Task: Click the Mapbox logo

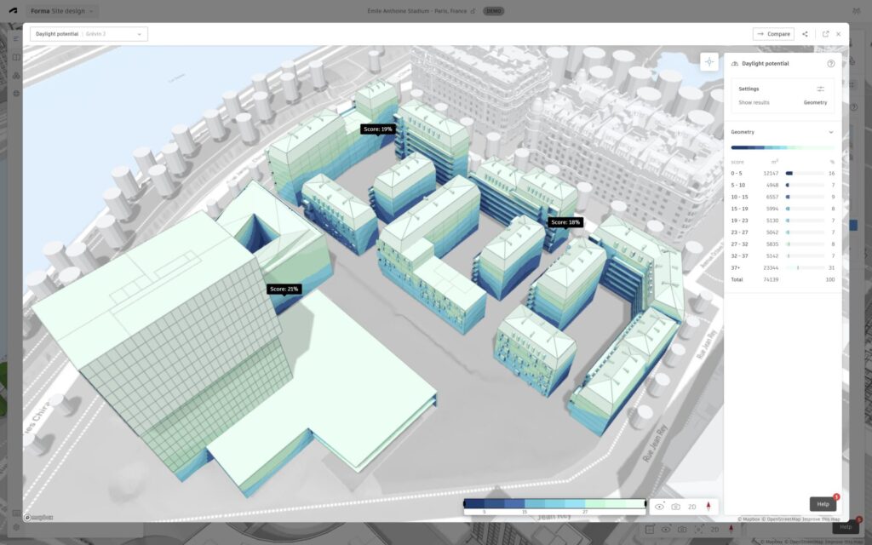Action: coord(38,517)
